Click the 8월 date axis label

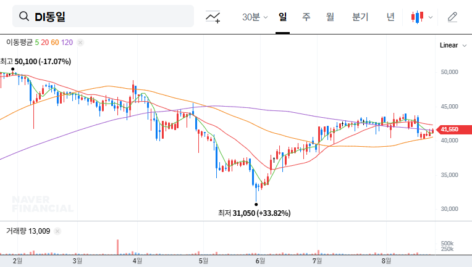click(386, 261)
